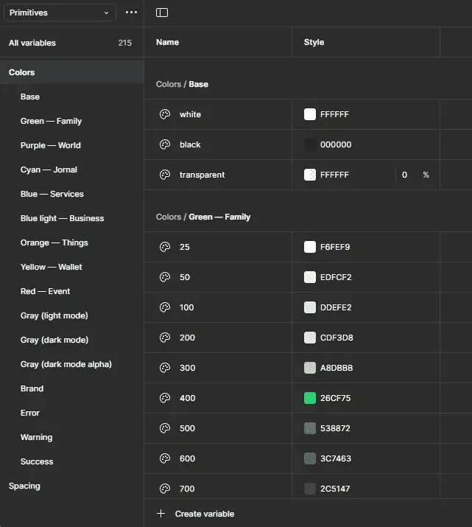Click the palette icon for Green 25
The width and height of the screenshot is (472, 527).
click(165, 247)
